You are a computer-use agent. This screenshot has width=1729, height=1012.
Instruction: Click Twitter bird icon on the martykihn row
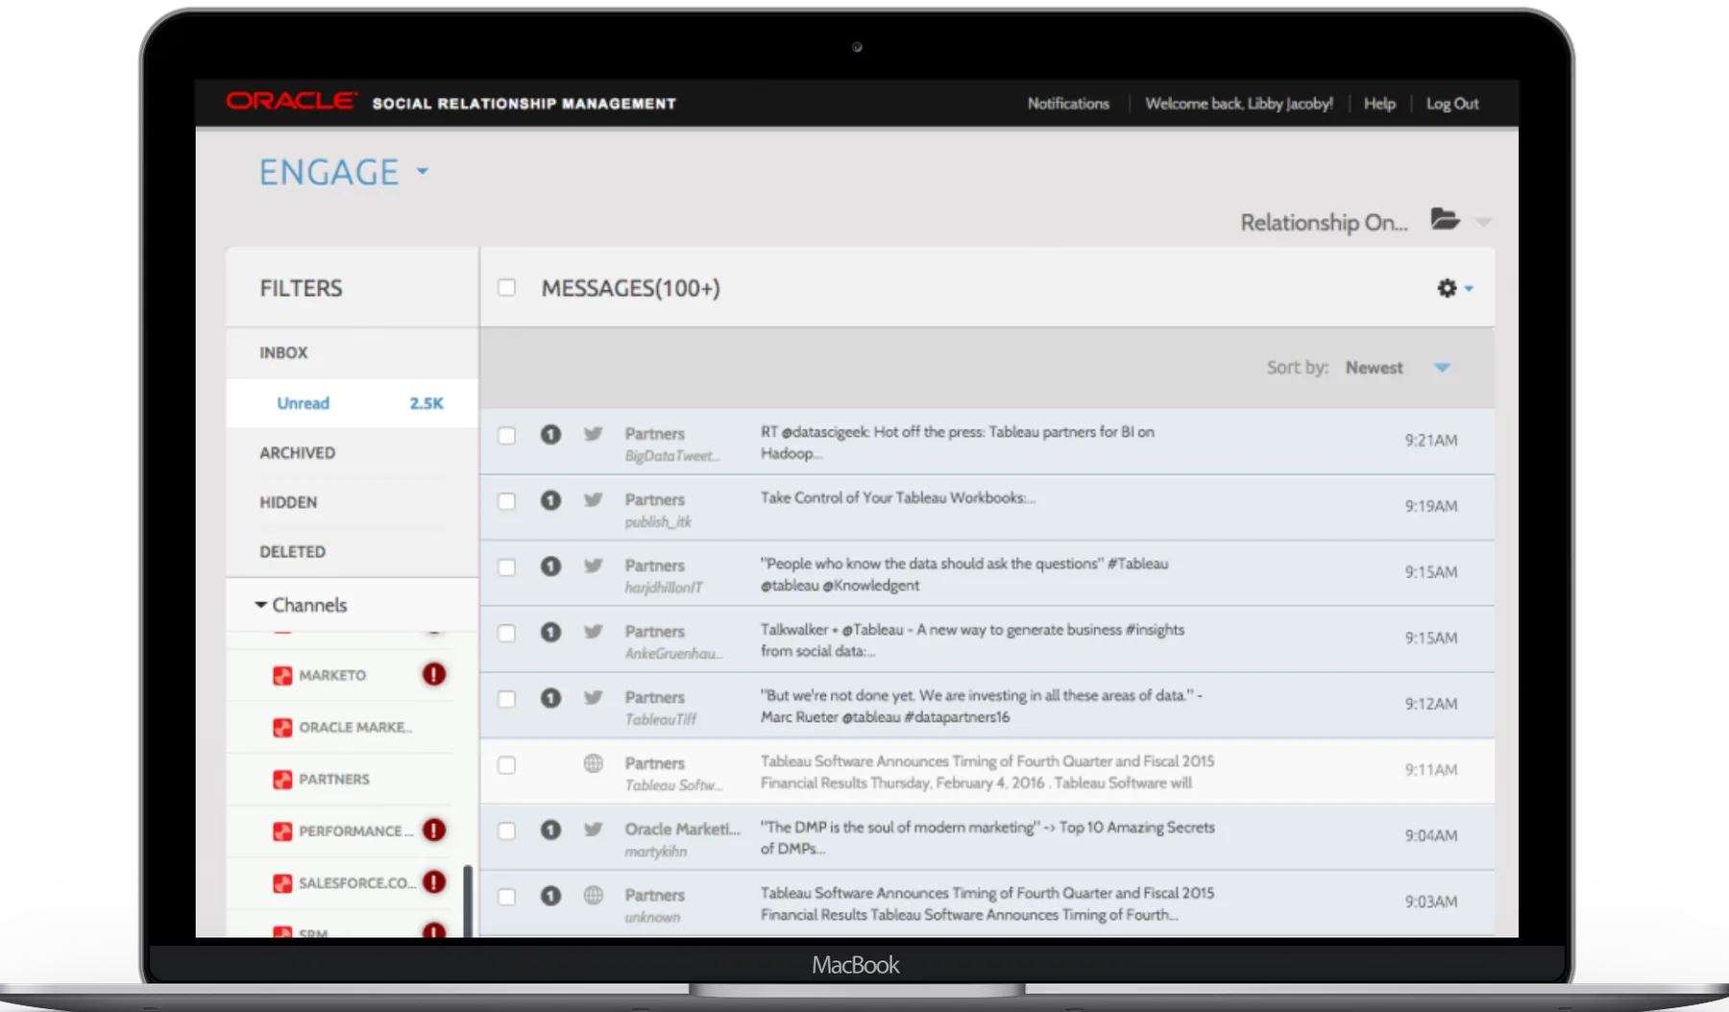click(x=594, y=830)
